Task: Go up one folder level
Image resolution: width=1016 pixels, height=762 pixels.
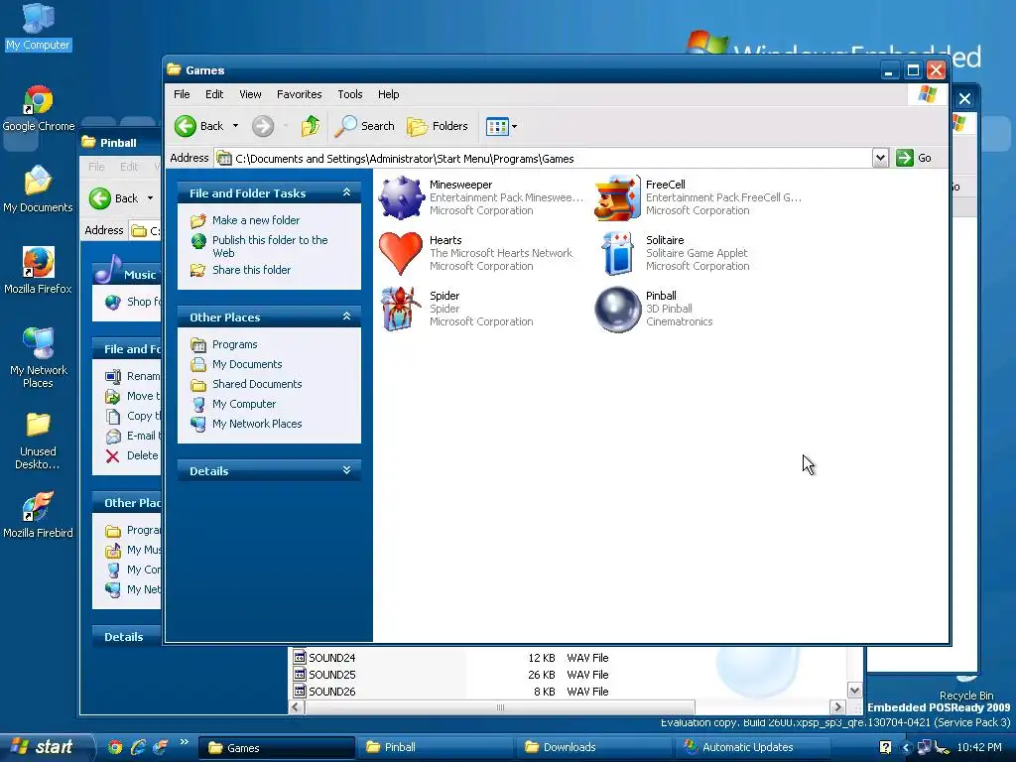Action: point(311,126)
